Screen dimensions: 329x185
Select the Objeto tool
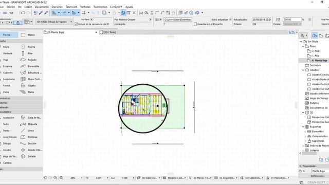coord(28,86)
